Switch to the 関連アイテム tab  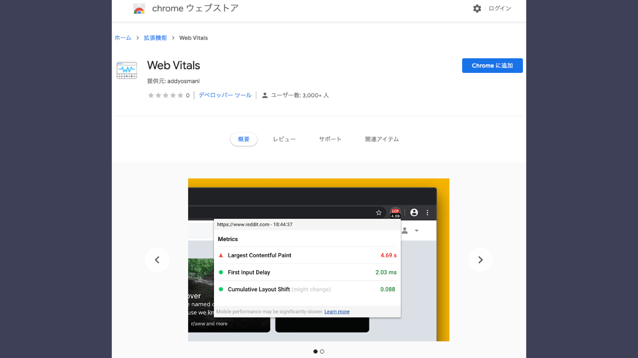pos(381,139)
